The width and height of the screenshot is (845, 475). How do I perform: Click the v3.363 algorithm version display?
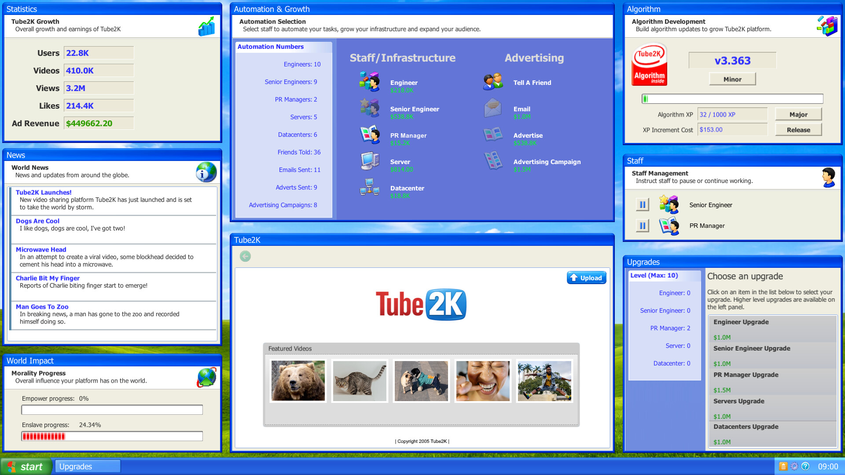click(732, 60)
